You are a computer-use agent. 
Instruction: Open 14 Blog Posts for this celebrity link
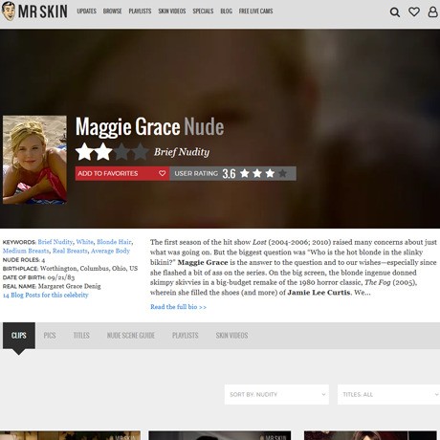coord(46,295)
